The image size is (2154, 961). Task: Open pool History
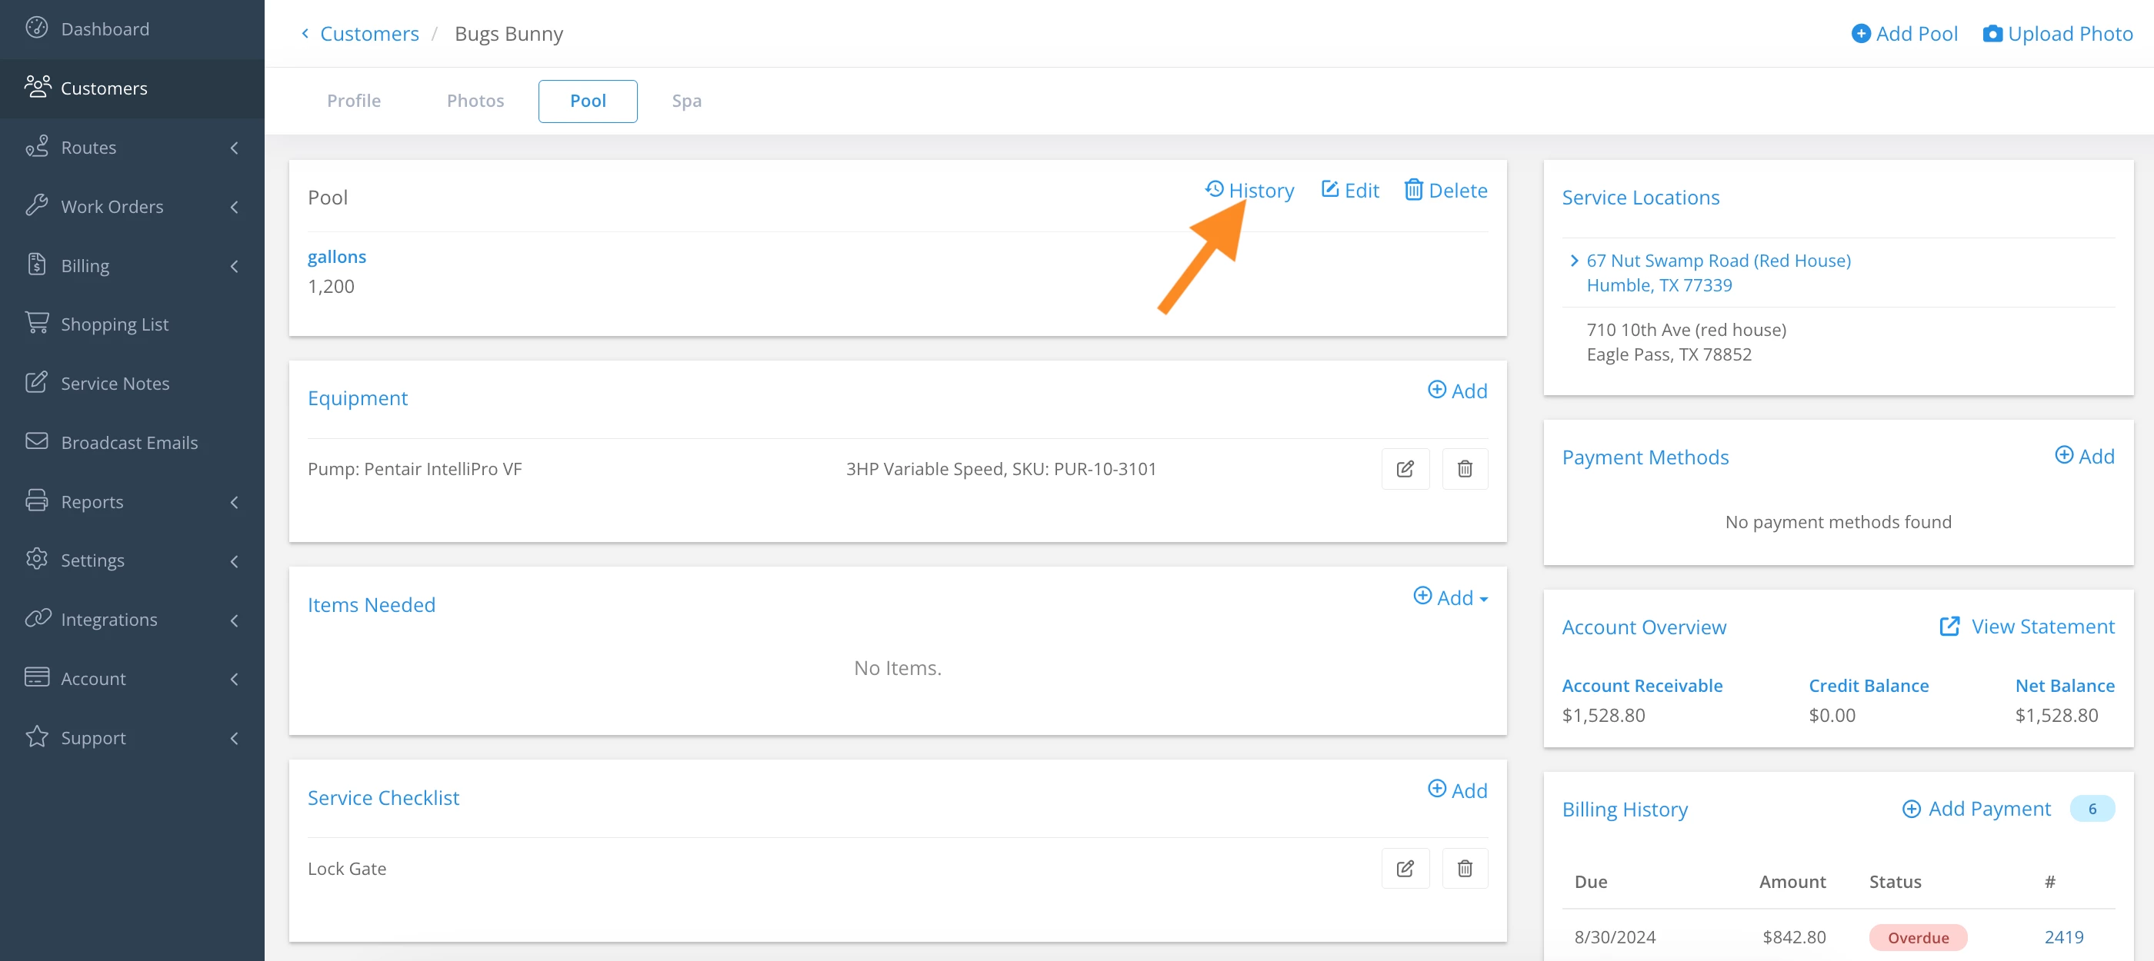click(1249, 191)
